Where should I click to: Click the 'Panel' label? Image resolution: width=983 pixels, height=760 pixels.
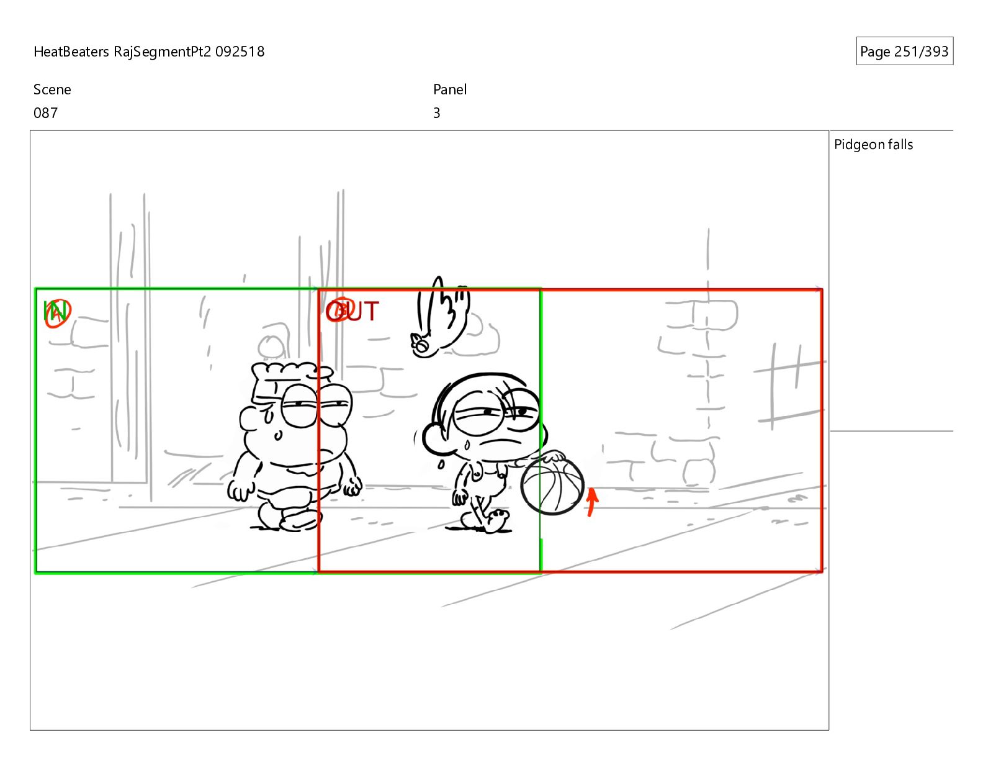[x=450, y=89]
